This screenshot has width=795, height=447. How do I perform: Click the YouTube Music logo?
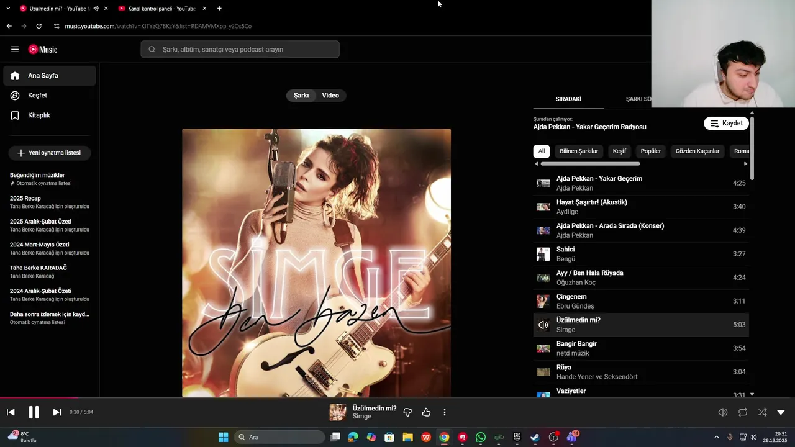click(43, 49)
